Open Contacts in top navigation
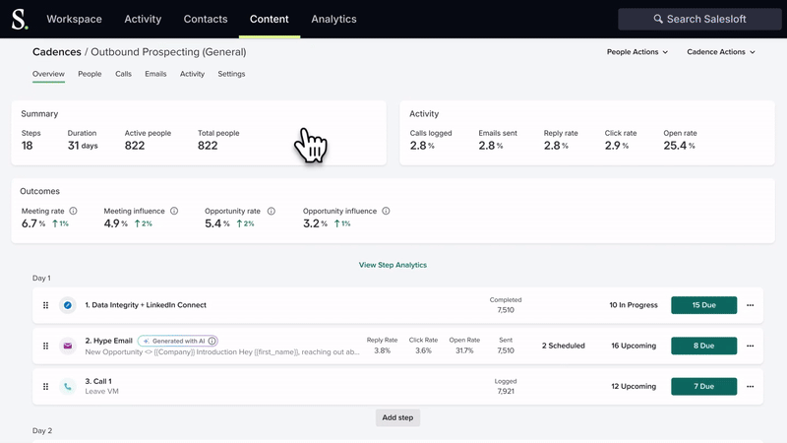The height and width of the screenshot is (443, 787). tap(206, 19)
